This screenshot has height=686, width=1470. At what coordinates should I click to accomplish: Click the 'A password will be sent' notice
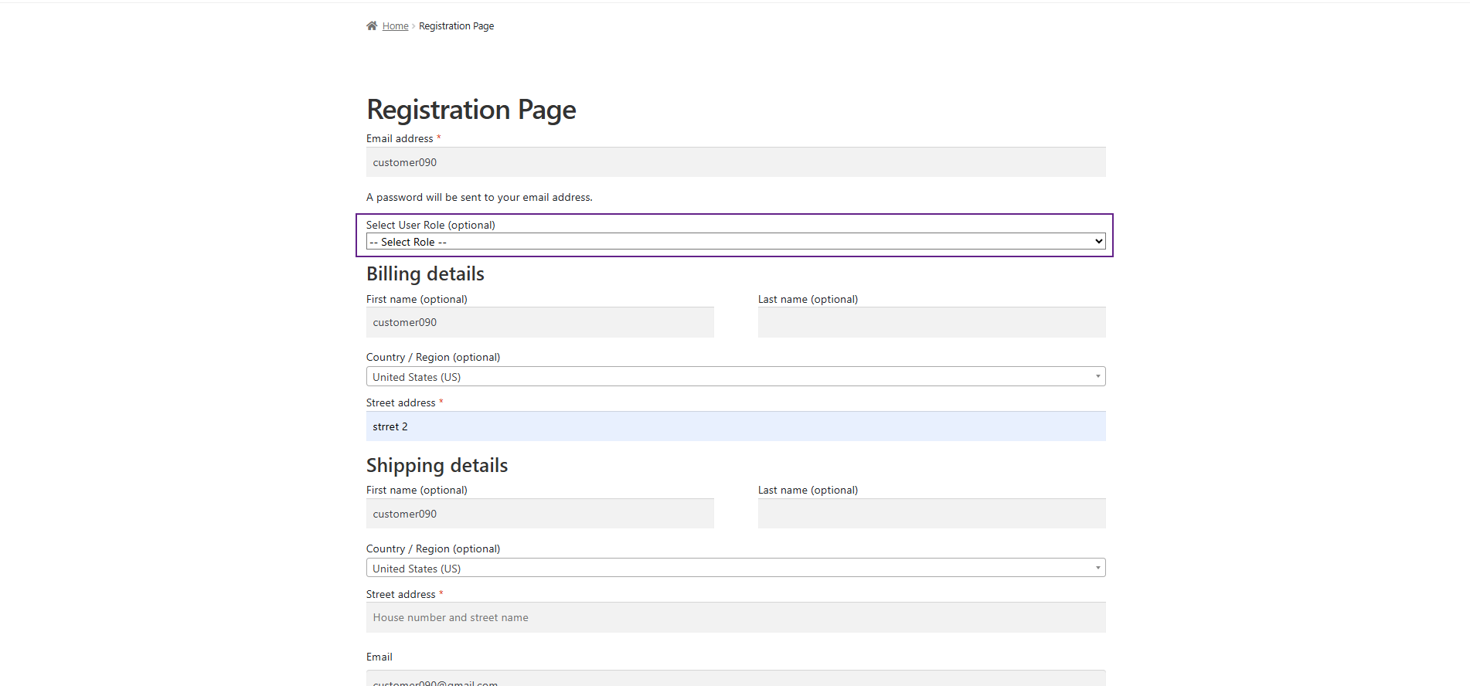tap(479, 198)
